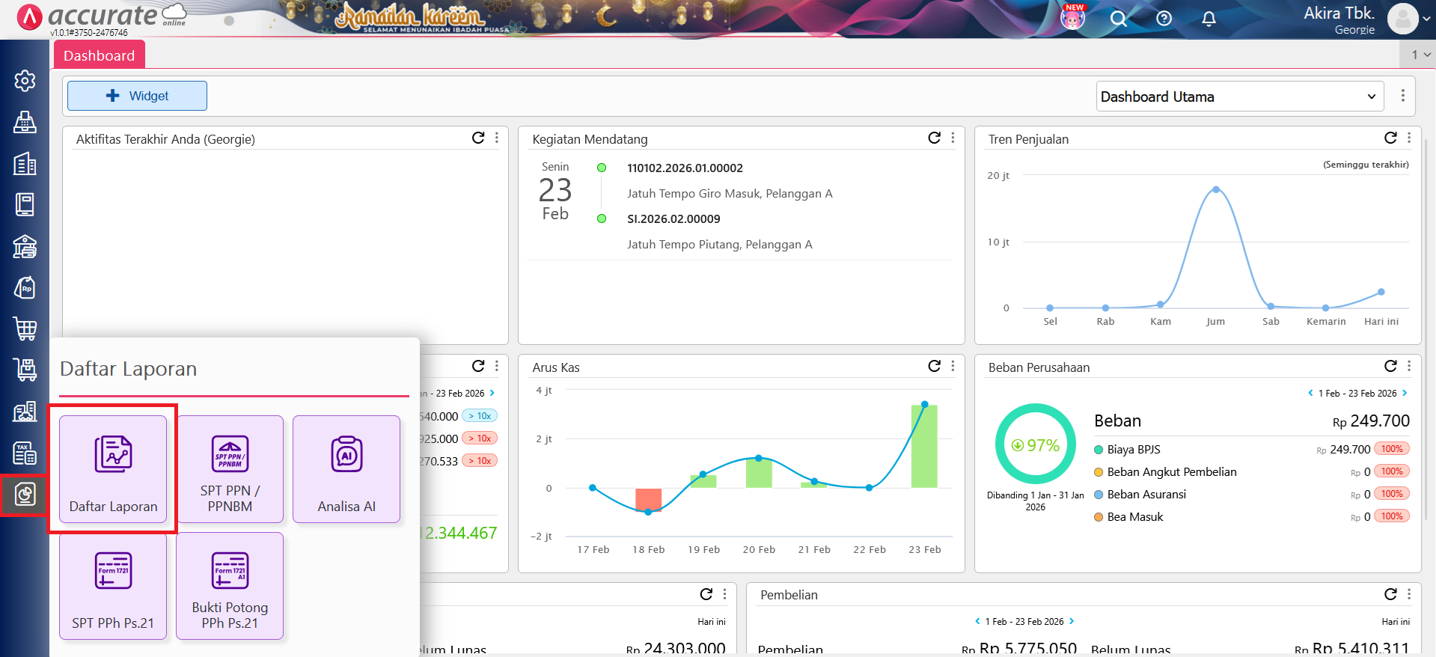Screen dimensions: 1436x657
Task: Refresh the Tren Penjualan widget
Action: click(x=1390, y=138)
